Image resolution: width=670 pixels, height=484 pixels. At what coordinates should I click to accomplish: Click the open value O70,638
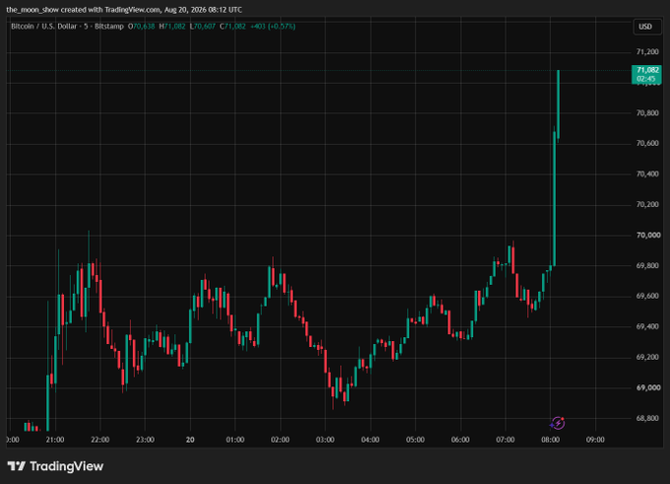141,27
